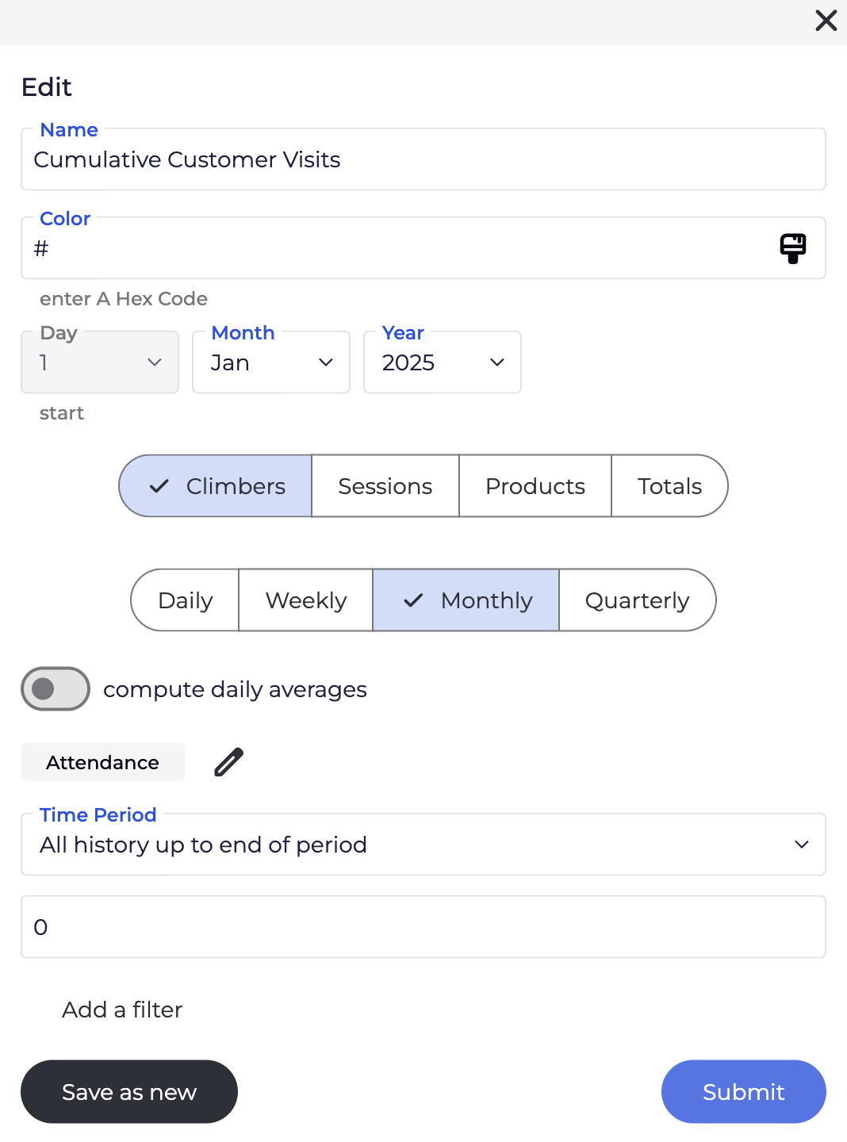Select the Totals segment option
Image resolution: width=847 pixels, height=1142 pixels.
[669, 486]
